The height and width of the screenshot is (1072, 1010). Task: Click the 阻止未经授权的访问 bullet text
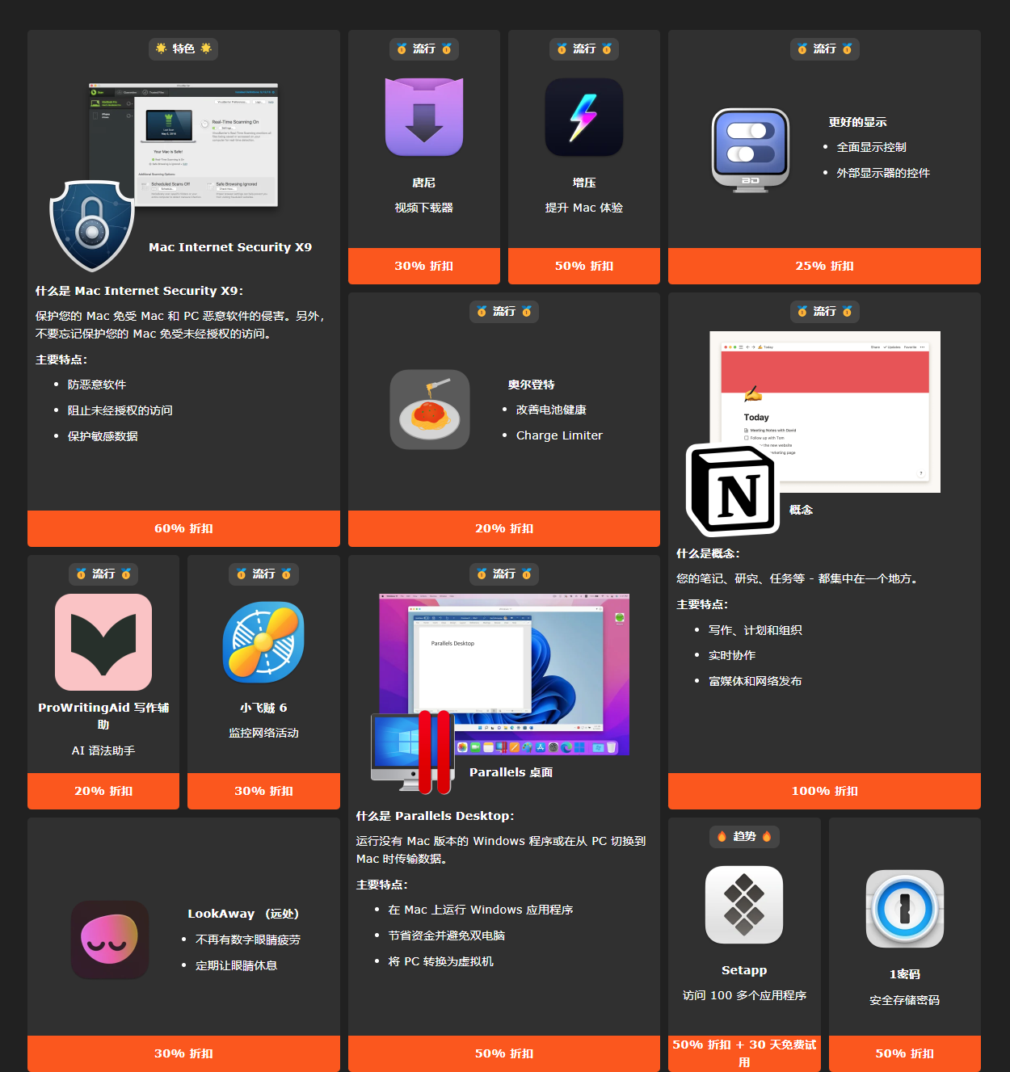120,410
